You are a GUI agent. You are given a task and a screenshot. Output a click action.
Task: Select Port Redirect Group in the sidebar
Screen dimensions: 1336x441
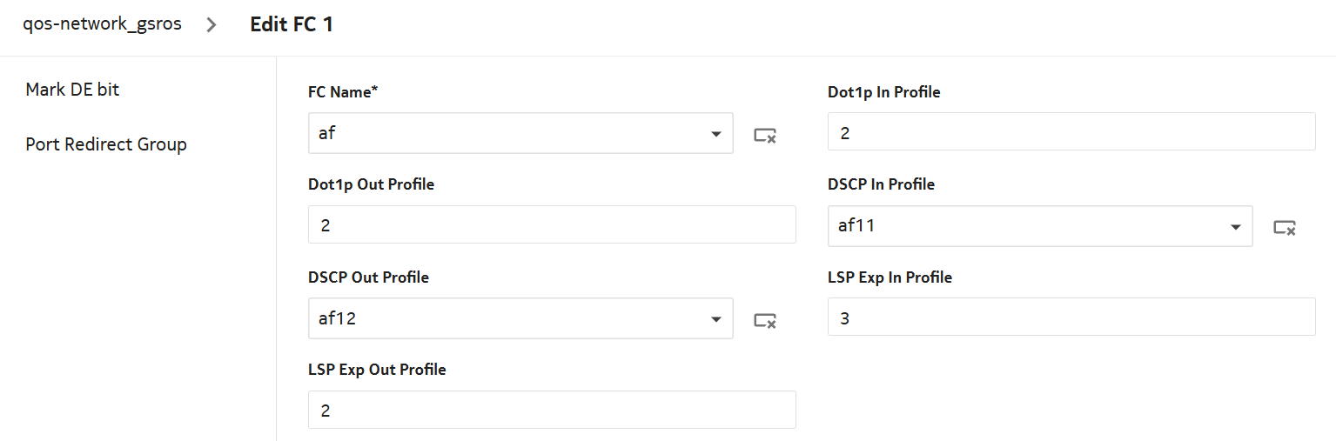coord(106,144)
